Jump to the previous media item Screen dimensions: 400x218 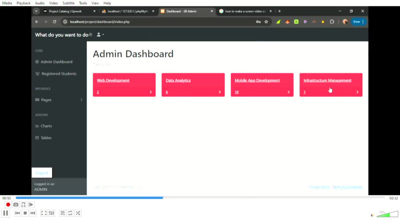coord(17,213)
